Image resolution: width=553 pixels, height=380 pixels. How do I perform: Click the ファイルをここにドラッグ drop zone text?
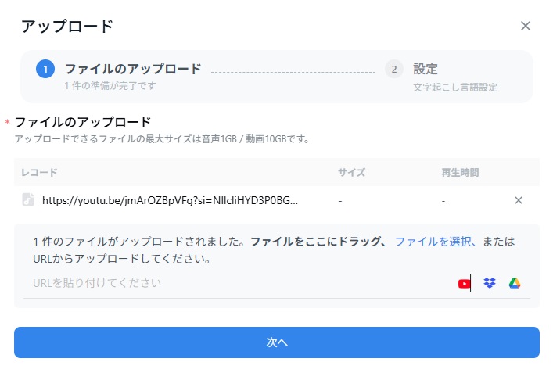click(318, 242)
